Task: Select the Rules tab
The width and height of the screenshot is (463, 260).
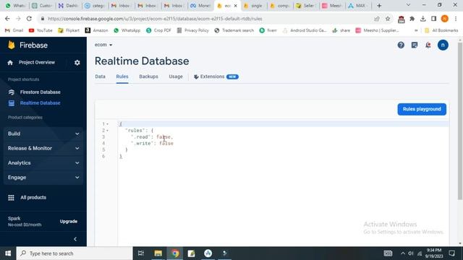Action: tap(122, 77)
